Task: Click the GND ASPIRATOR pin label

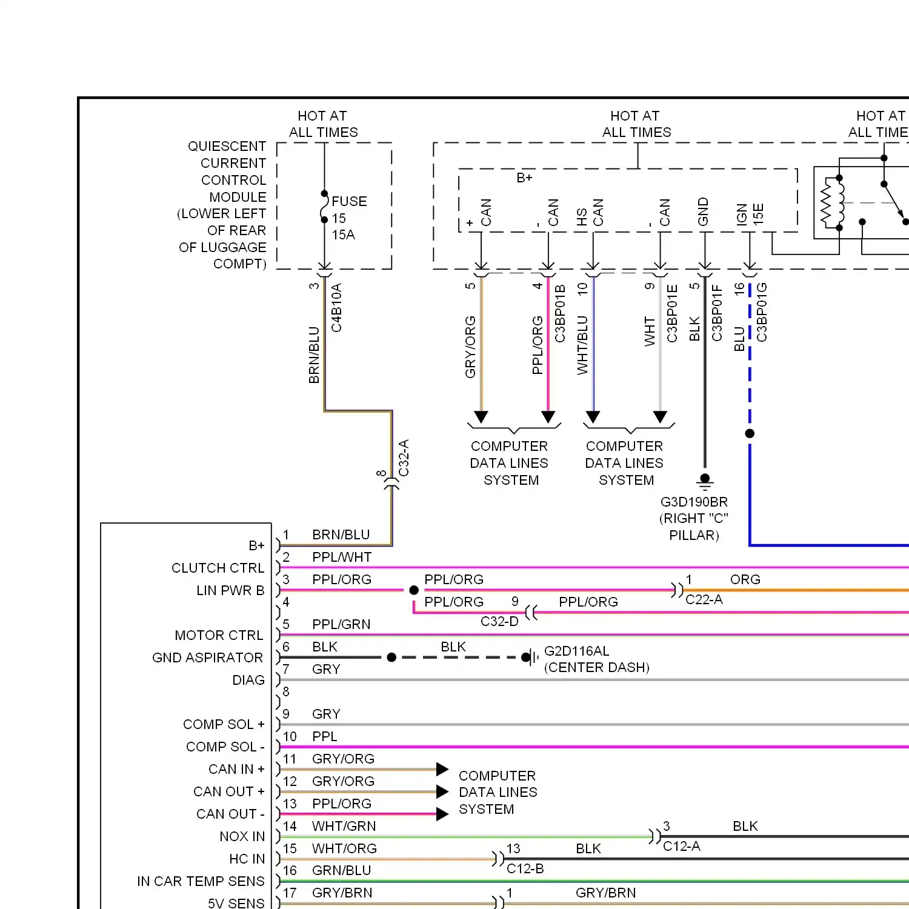Action: click(x=208, y=658)
